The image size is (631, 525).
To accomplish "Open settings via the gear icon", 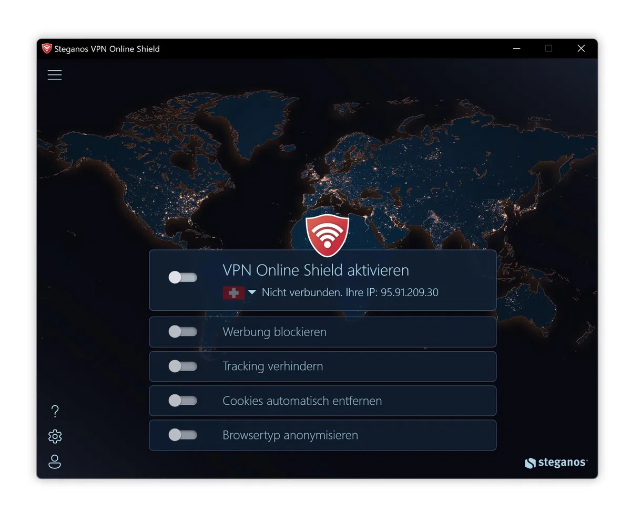I will [55, 436].
